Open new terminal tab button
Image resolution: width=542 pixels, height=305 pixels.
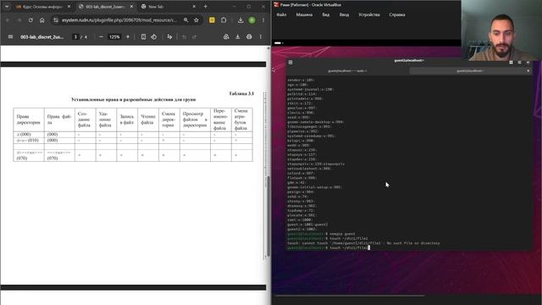tap(290, 62)
